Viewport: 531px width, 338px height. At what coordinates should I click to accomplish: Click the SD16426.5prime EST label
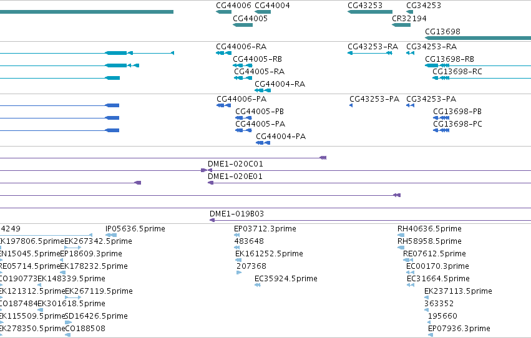pos(96,316)
